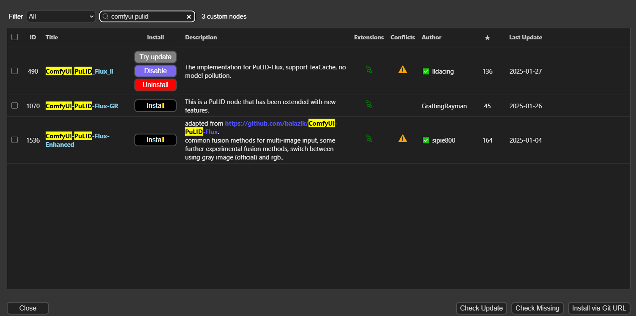Click the '3 custom nodes' count text

coord(224,16)
